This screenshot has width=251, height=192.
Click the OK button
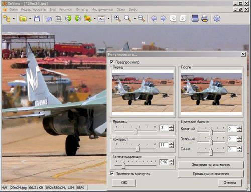click(x=124, y=183)
